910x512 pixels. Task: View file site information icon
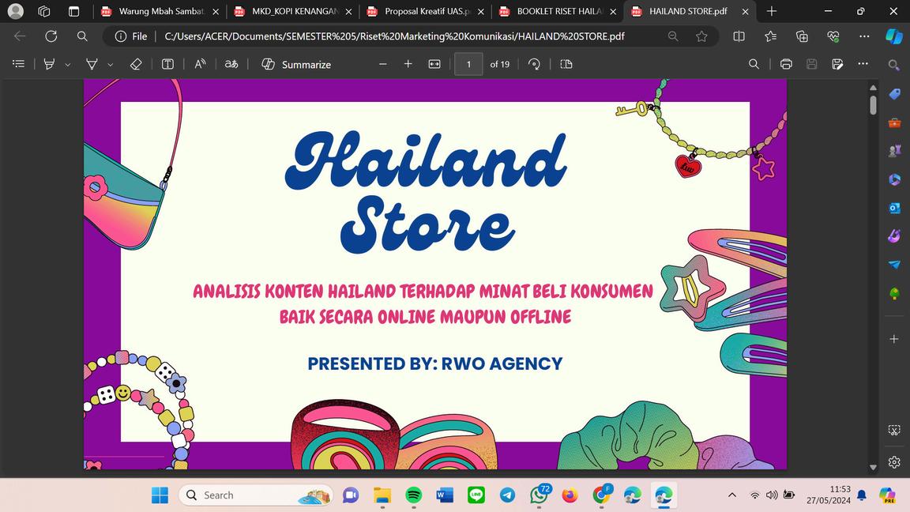(x=121, y=36)
